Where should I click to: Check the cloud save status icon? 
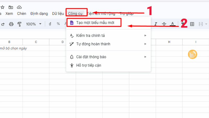[19, 7]
